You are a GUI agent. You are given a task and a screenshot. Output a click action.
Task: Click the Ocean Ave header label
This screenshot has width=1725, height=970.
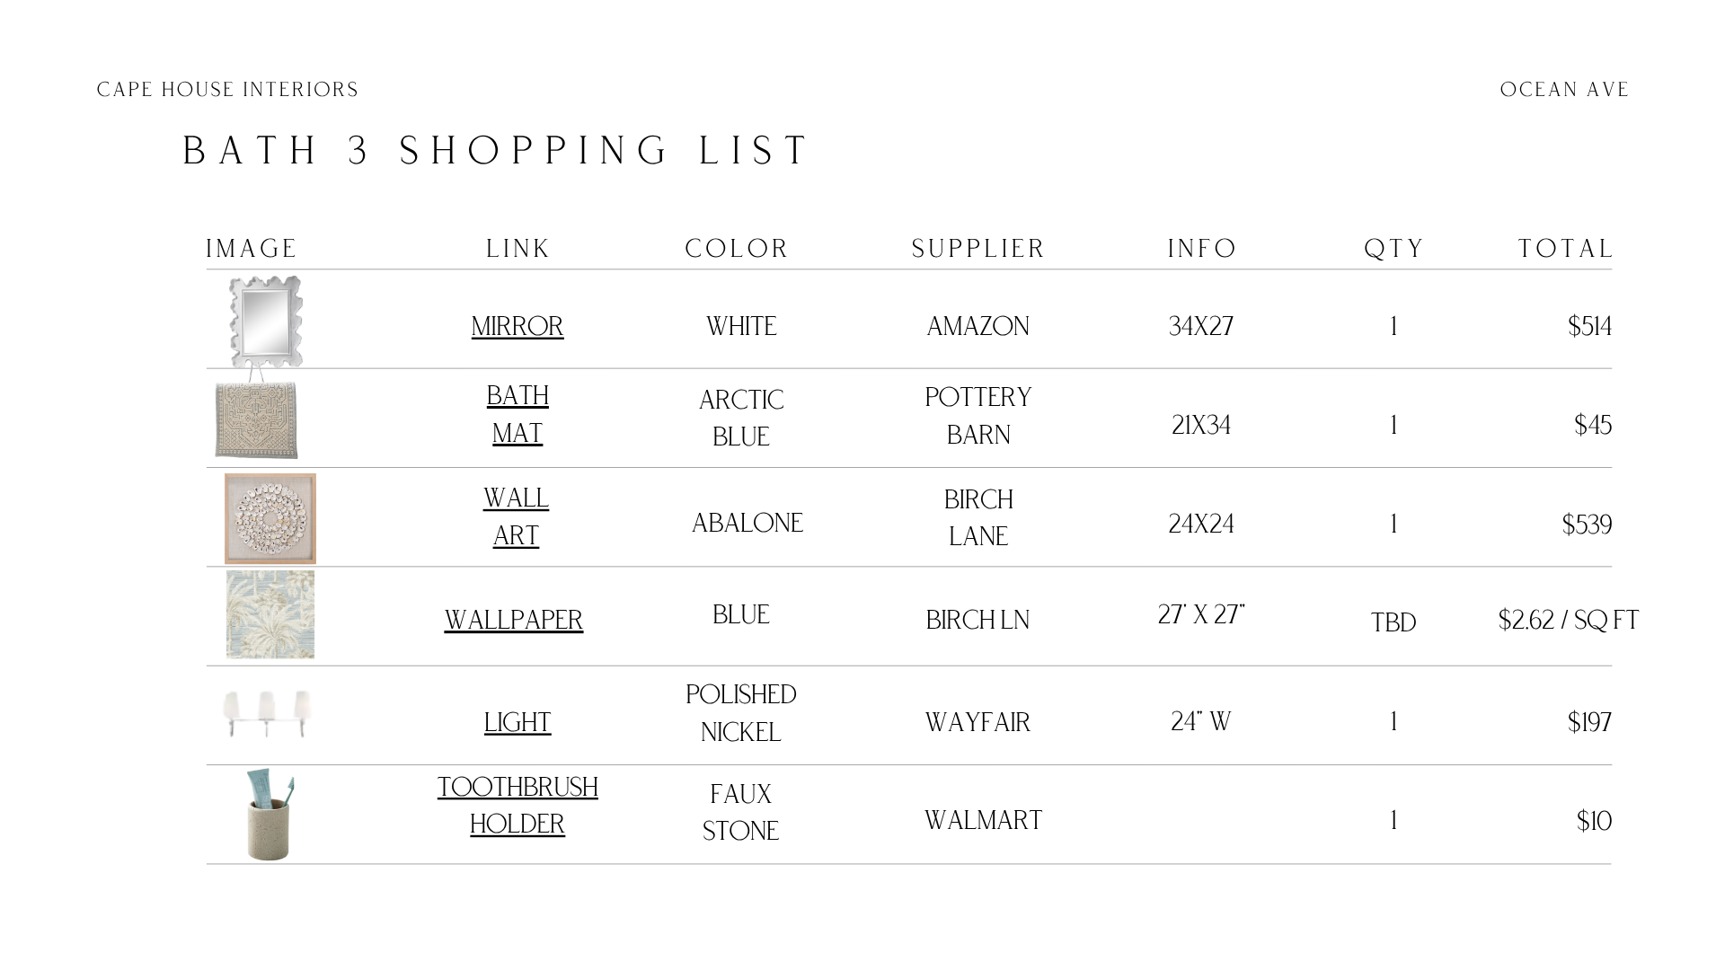pos(1565,90)
